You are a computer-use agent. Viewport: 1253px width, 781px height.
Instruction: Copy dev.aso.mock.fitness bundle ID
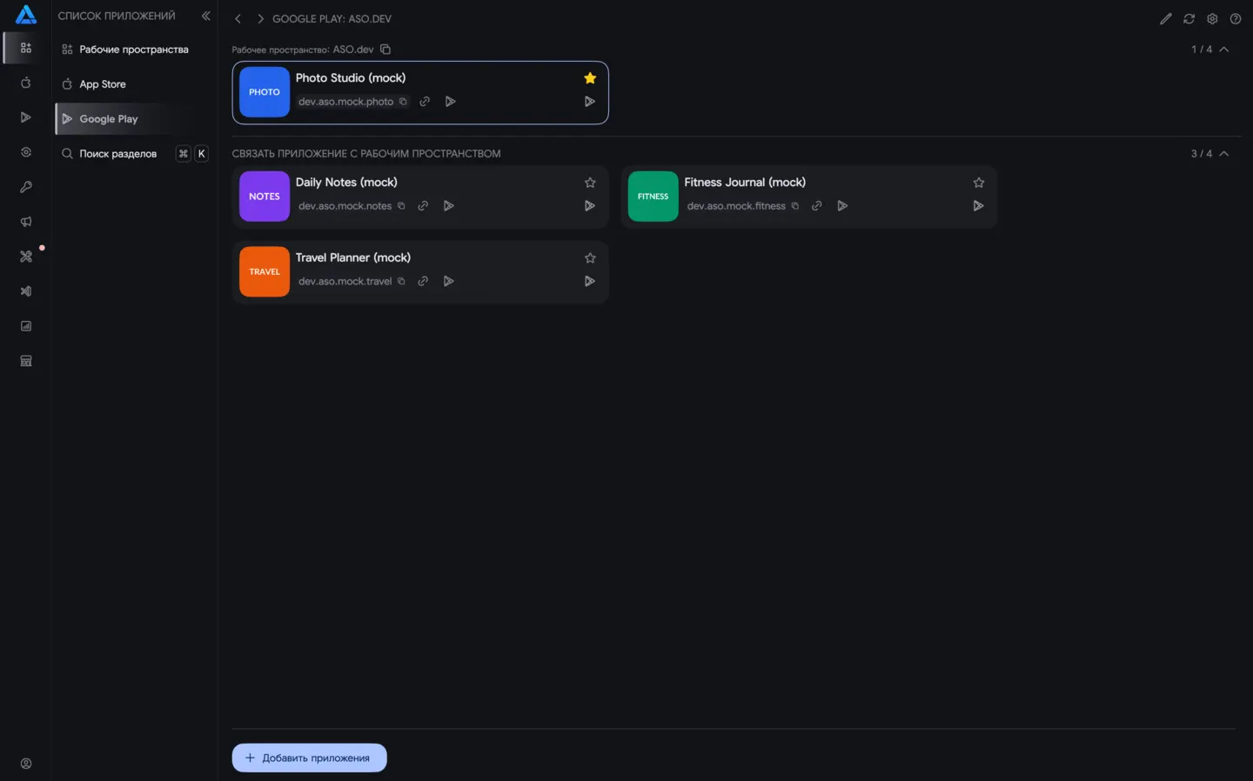point(794,206)
